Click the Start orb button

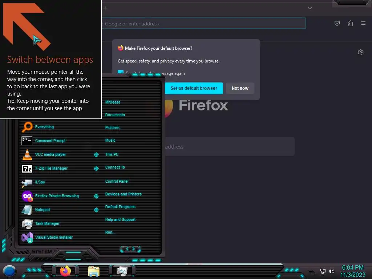point(9,271)
